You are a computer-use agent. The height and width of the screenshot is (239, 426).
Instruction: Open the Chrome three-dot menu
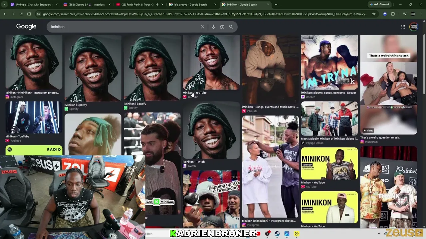pos(421,14)
